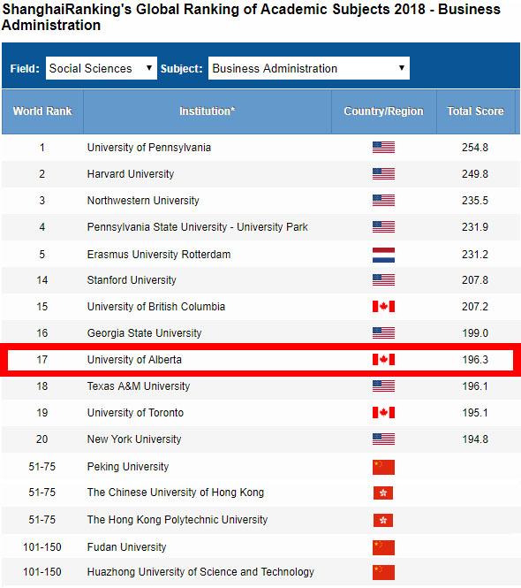521x588 pixels.
Task: Click the Canada flag in the University of Alberta row
Action: pos(383,360)
